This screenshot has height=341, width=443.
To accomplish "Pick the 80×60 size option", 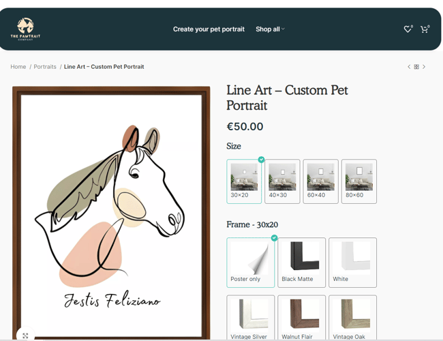I will click(x=358, y=181).
